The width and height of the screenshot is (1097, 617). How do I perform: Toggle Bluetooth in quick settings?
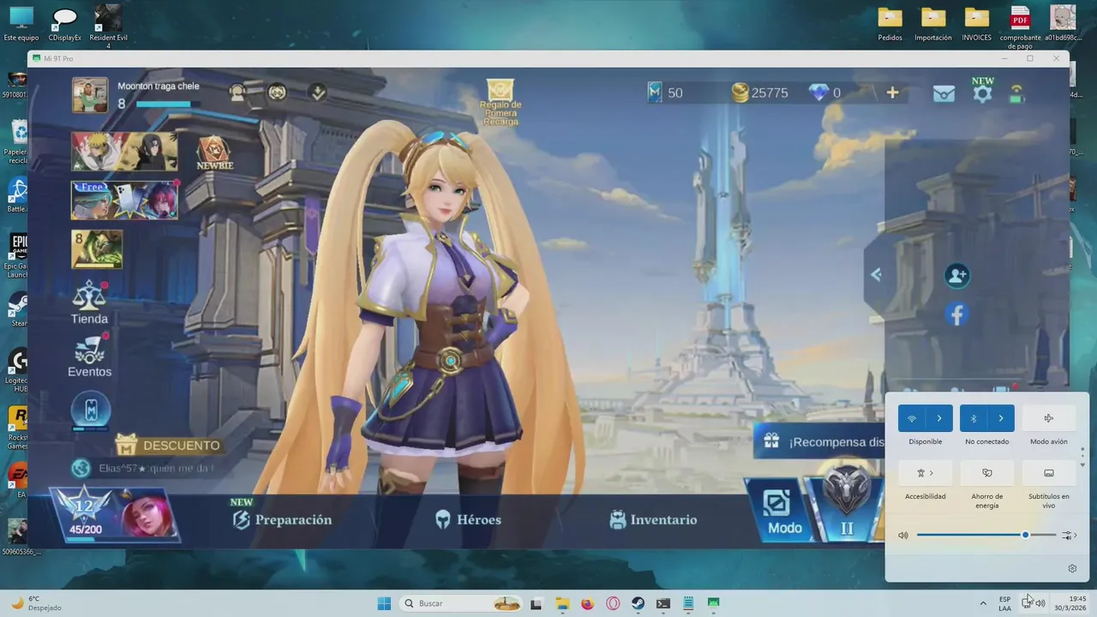[x=974, y=418]
